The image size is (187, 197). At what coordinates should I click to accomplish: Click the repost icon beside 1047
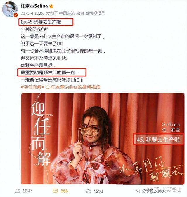pyautogui.click(x=17, y=191)
